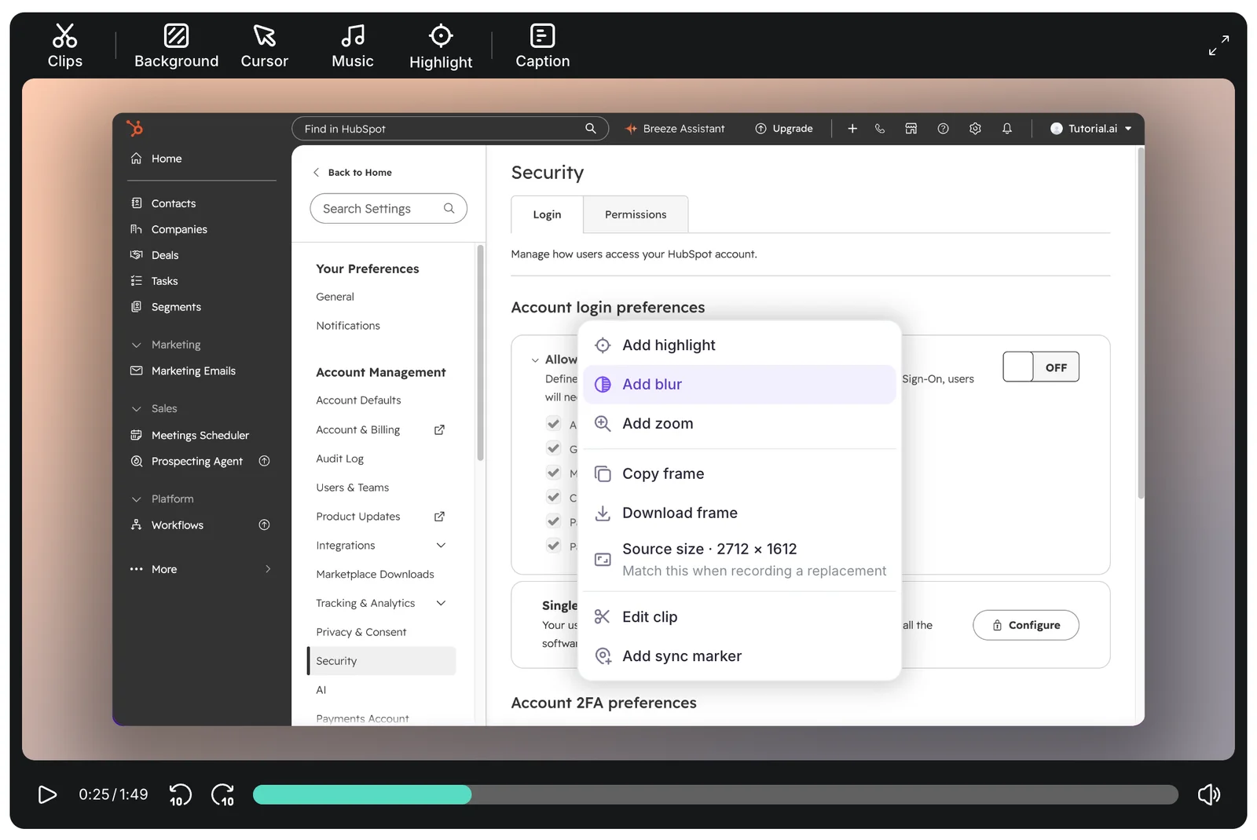Screen dimensions: 1257x840
Task: Open Meetings Scheduler
Action: click(189, 435)
